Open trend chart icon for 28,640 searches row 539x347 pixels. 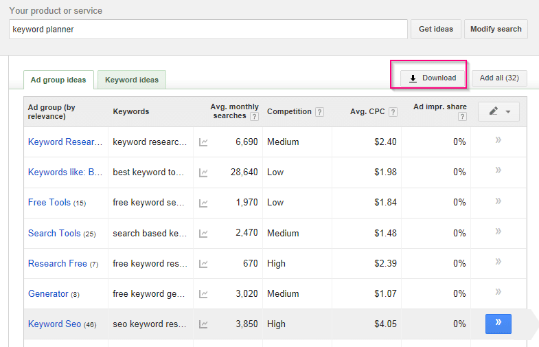click(203, 172)
